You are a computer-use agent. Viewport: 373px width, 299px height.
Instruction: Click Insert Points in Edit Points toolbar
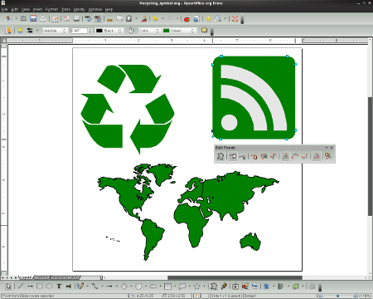pyautogui.click(x=243, y=156)
